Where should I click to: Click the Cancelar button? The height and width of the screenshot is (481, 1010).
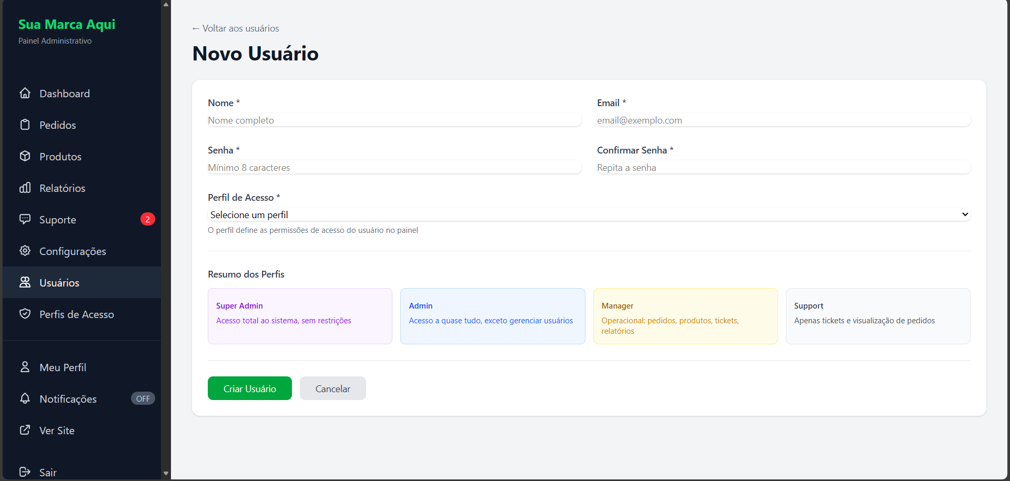(332, 388)
